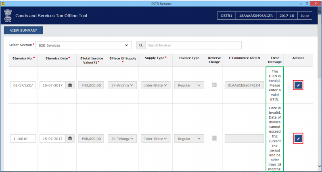Click the Invoice Type column header

pos(189,58)
